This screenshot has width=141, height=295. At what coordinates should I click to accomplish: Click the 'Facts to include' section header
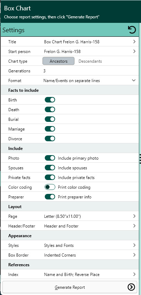(x=23, y=90)
